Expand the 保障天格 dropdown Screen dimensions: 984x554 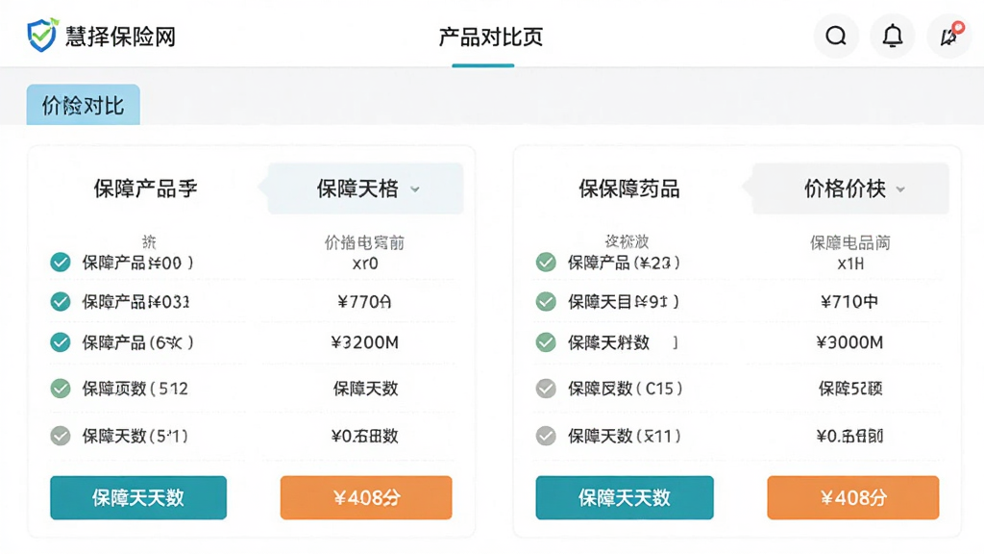point(366,189)
